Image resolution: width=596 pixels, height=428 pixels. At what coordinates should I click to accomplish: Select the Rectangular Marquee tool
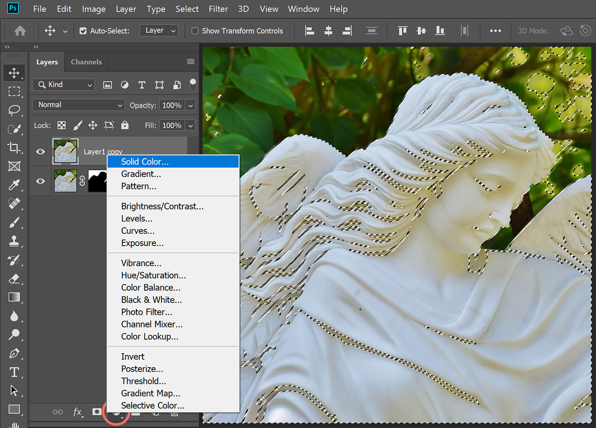point(14,92)
